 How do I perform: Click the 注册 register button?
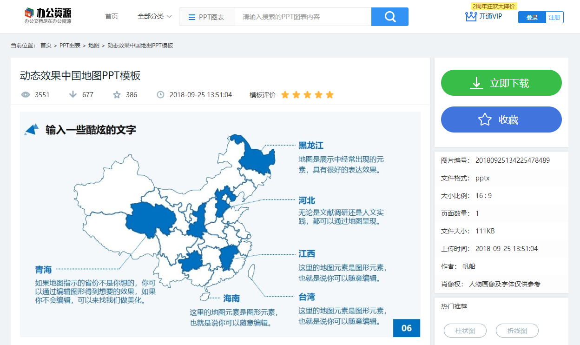point(554,18)
